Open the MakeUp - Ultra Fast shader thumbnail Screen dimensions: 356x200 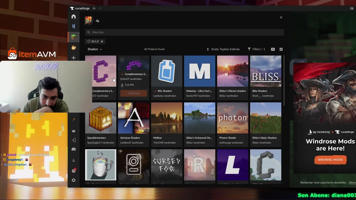[200, 71]
